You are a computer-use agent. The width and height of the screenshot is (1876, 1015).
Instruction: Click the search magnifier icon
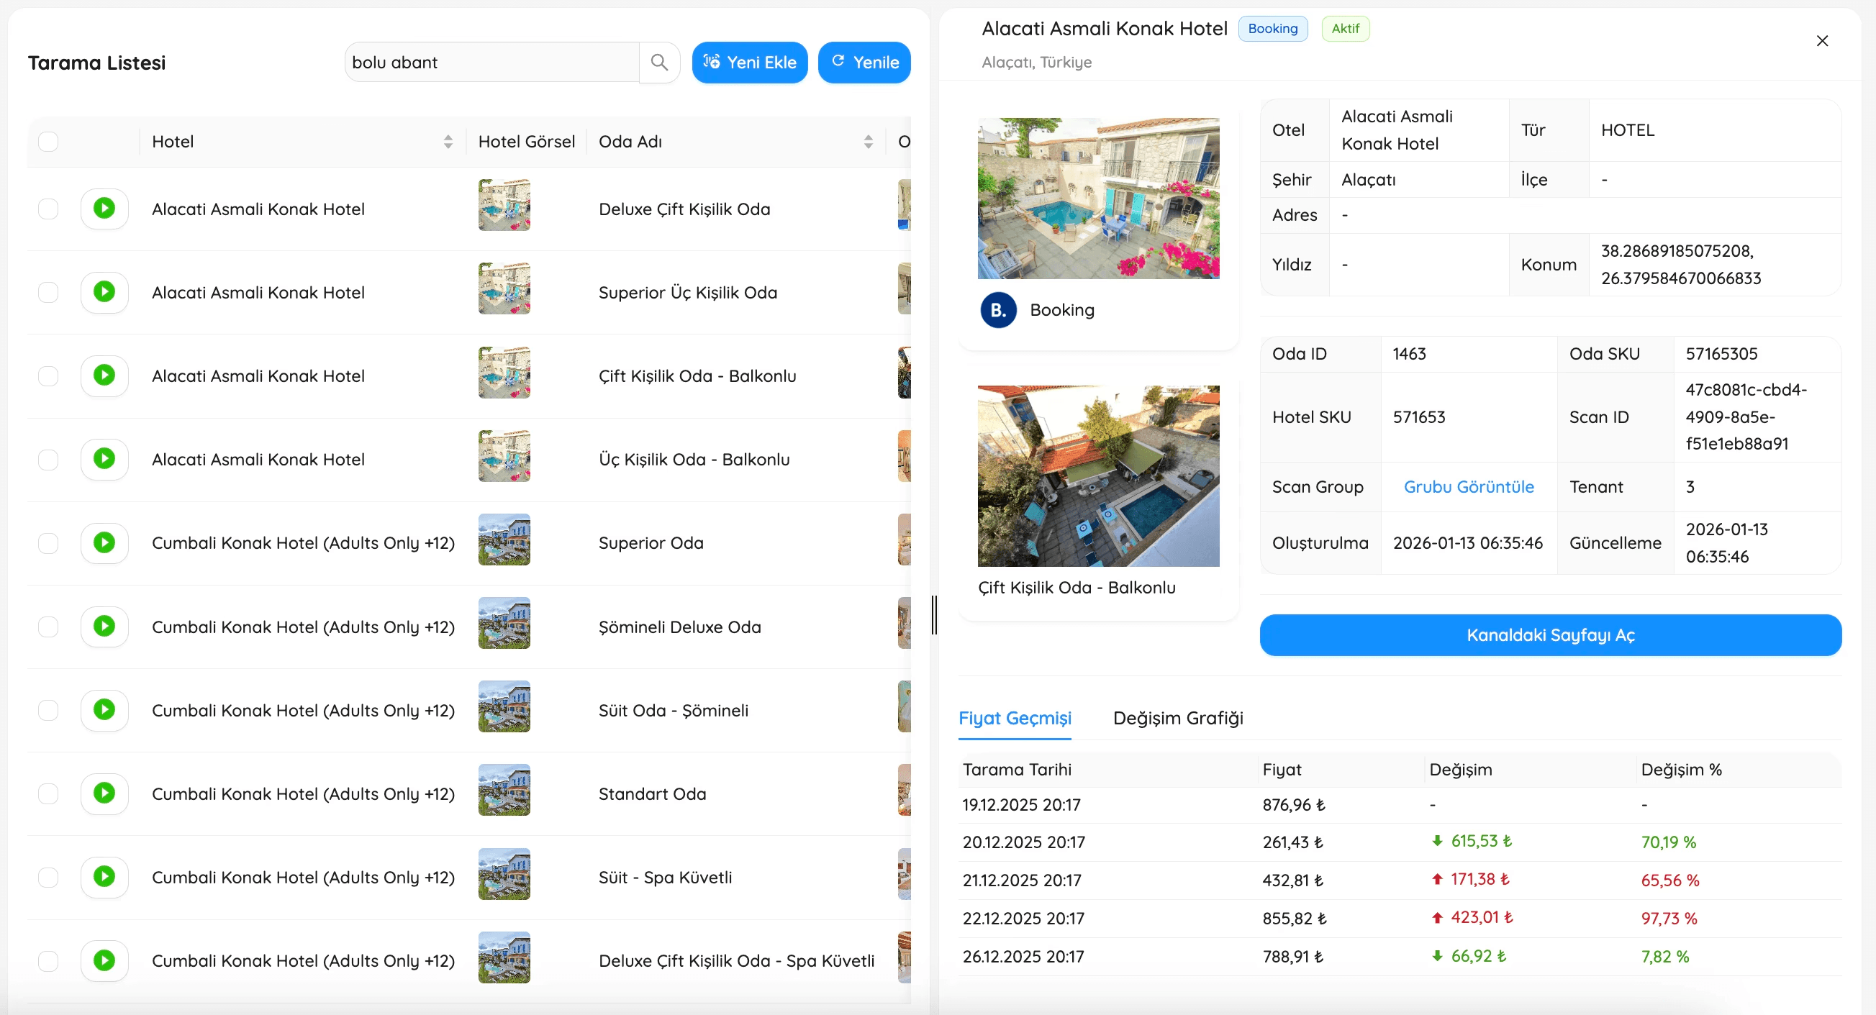[x=659, y=63]
